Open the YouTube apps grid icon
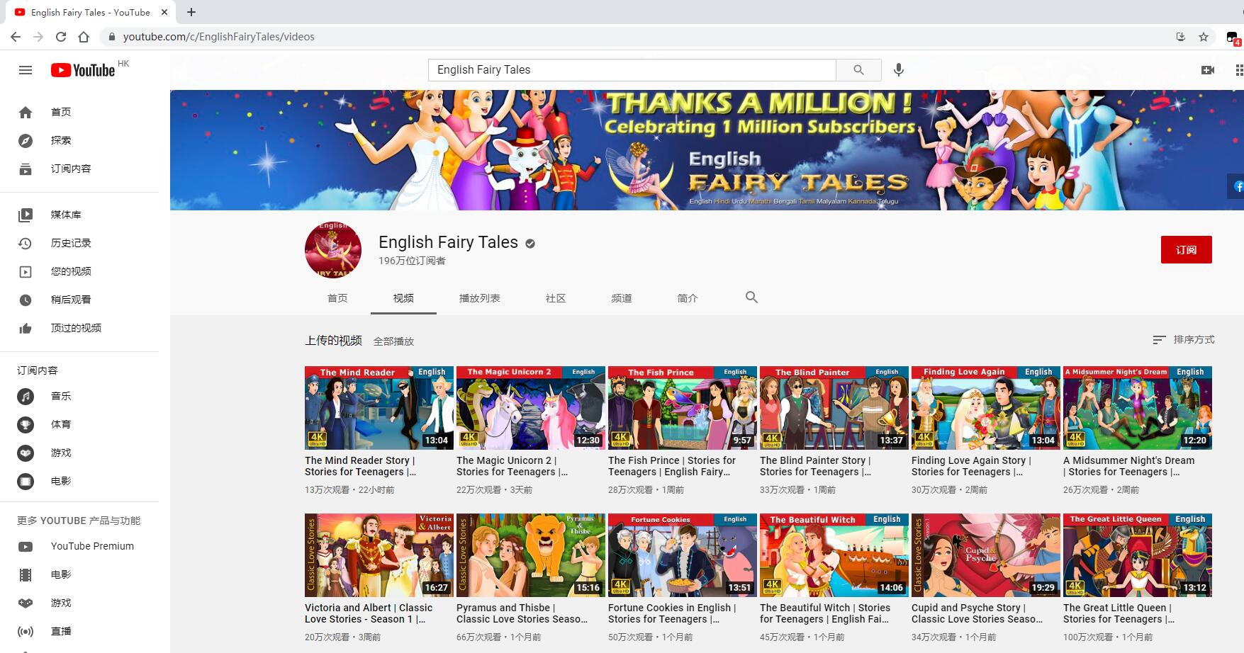This screenshot has height=653, width=1244. coord(1238,70)
